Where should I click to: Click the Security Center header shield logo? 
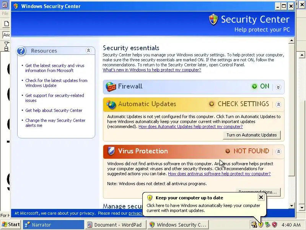213,20
